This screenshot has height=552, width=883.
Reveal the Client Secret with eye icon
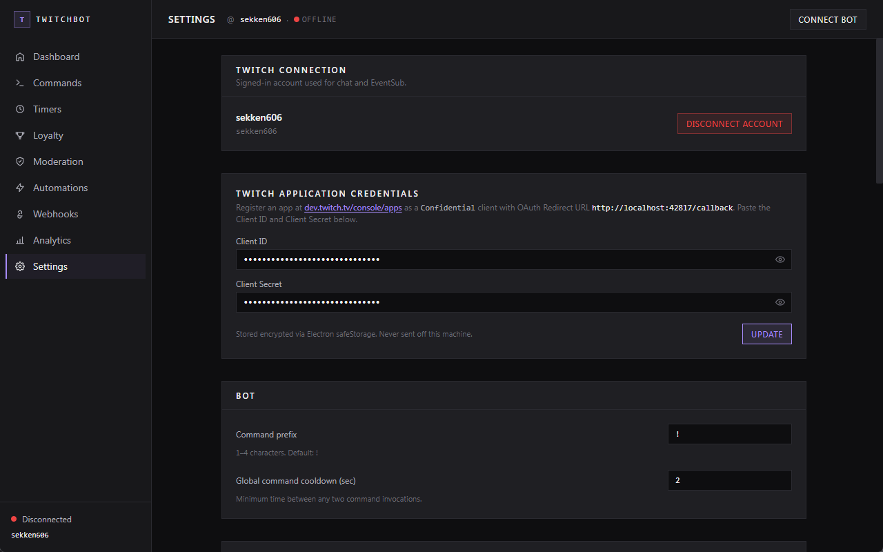point(780,302)
